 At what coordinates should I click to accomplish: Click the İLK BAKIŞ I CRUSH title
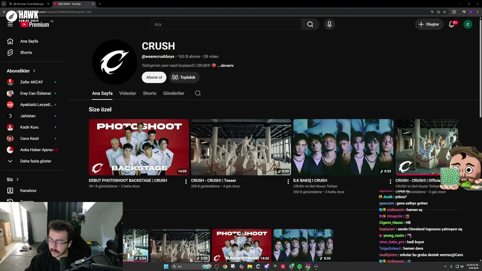tap(310, 181)
